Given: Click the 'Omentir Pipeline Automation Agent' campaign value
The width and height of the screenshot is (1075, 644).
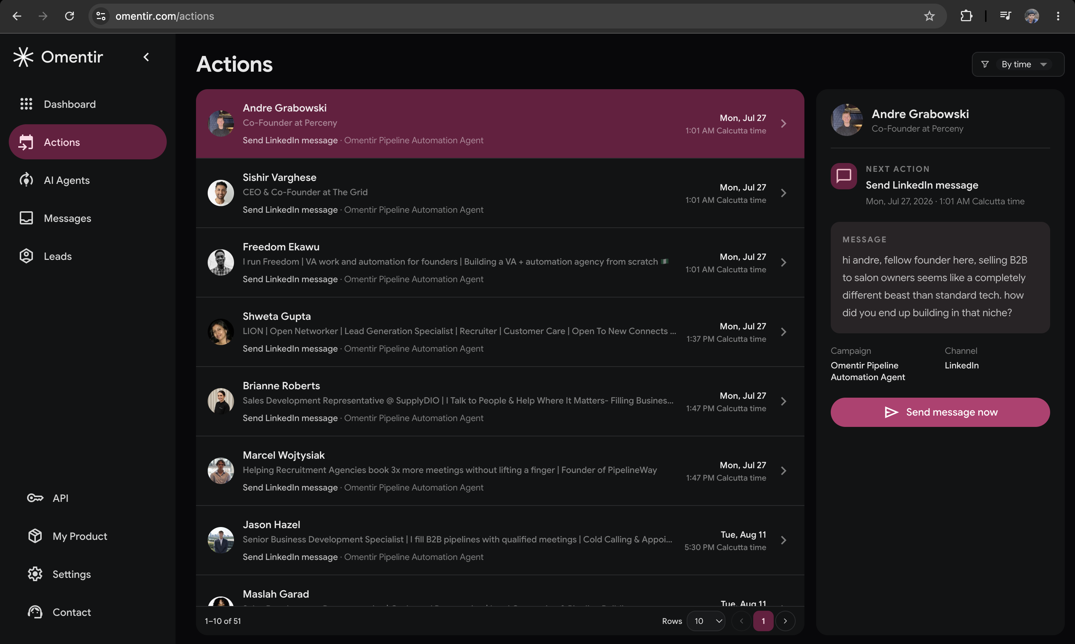Looking at the screenshot, I should pyautogui.click(x=867, y=371).
